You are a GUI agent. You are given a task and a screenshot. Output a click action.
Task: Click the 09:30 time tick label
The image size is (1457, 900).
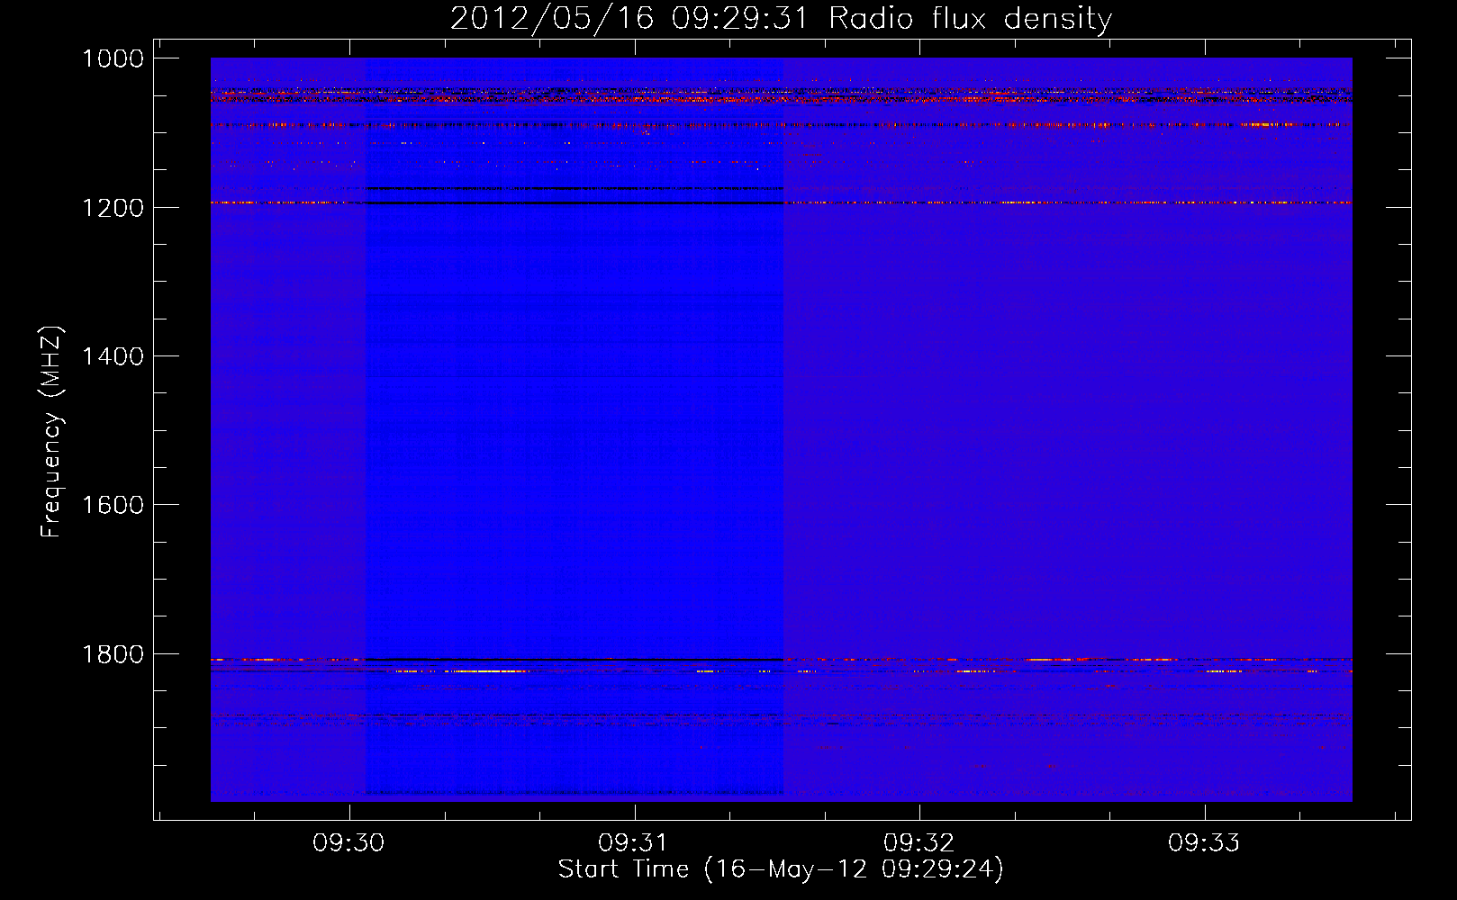348,843
